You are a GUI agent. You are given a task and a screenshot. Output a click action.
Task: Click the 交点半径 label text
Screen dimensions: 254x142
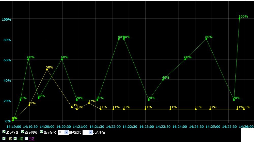pos(99,132)
